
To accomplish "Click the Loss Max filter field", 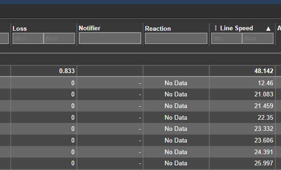I will 59,38.
